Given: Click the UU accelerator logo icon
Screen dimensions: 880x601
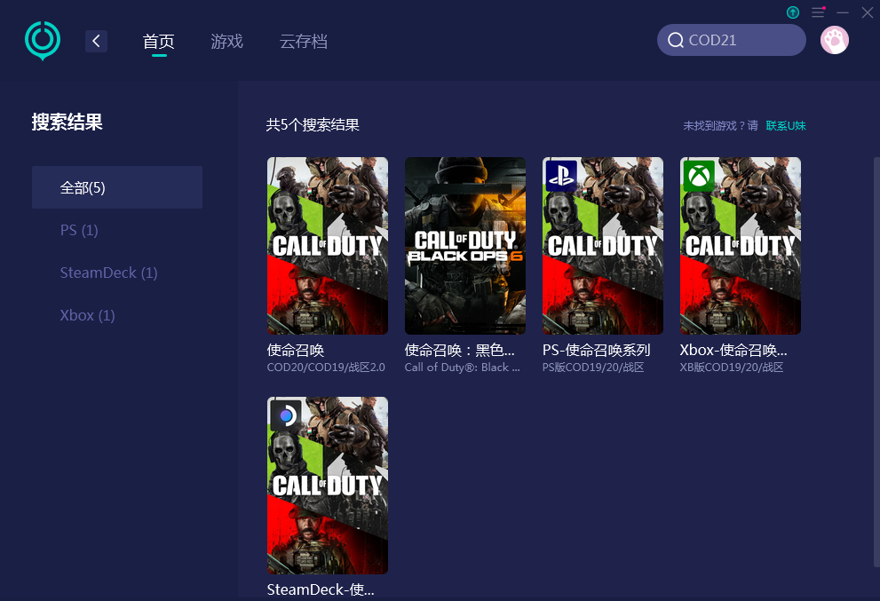Looking at the screenshot, I should [x=42, y=41].
